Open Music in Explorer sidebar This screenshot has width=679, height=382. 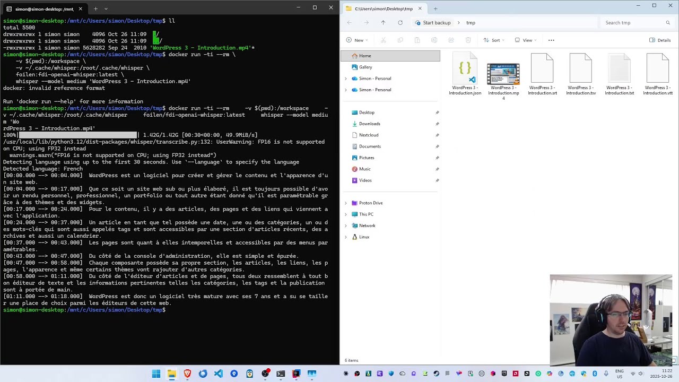pyautogui.click(x=390, y=169)
